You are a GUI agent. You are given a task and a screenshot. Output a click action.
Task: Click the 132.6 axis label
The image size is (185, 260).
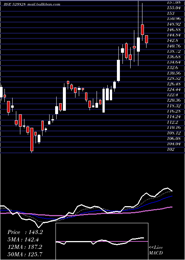pyautogui.click(x=172, y=68)
